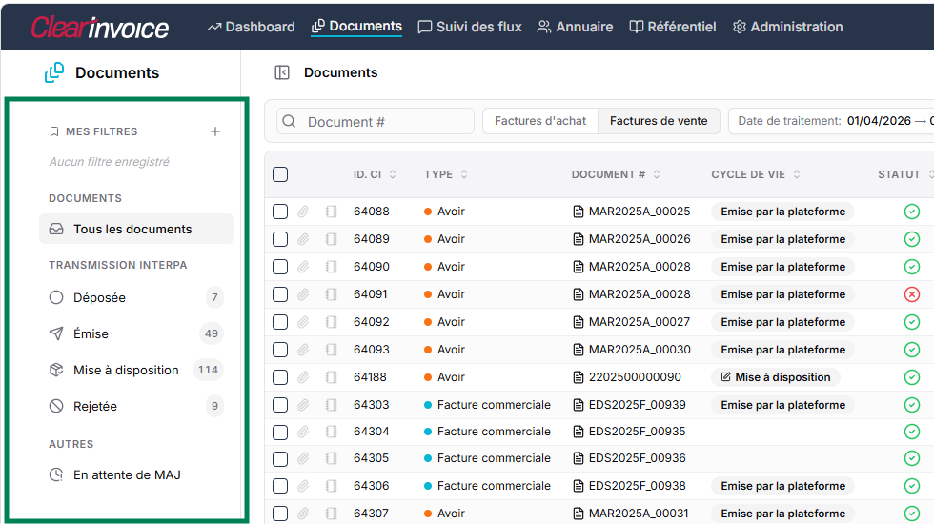Click the MAR2025A_00030 document number

click(x=640, y=350)
